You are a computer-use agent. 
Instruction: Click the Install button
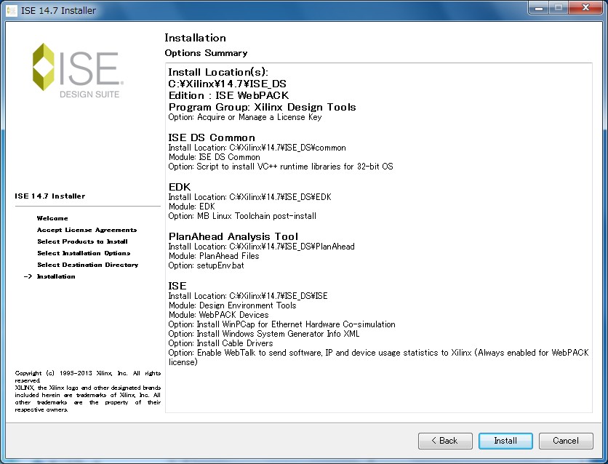tap(505, 441)
